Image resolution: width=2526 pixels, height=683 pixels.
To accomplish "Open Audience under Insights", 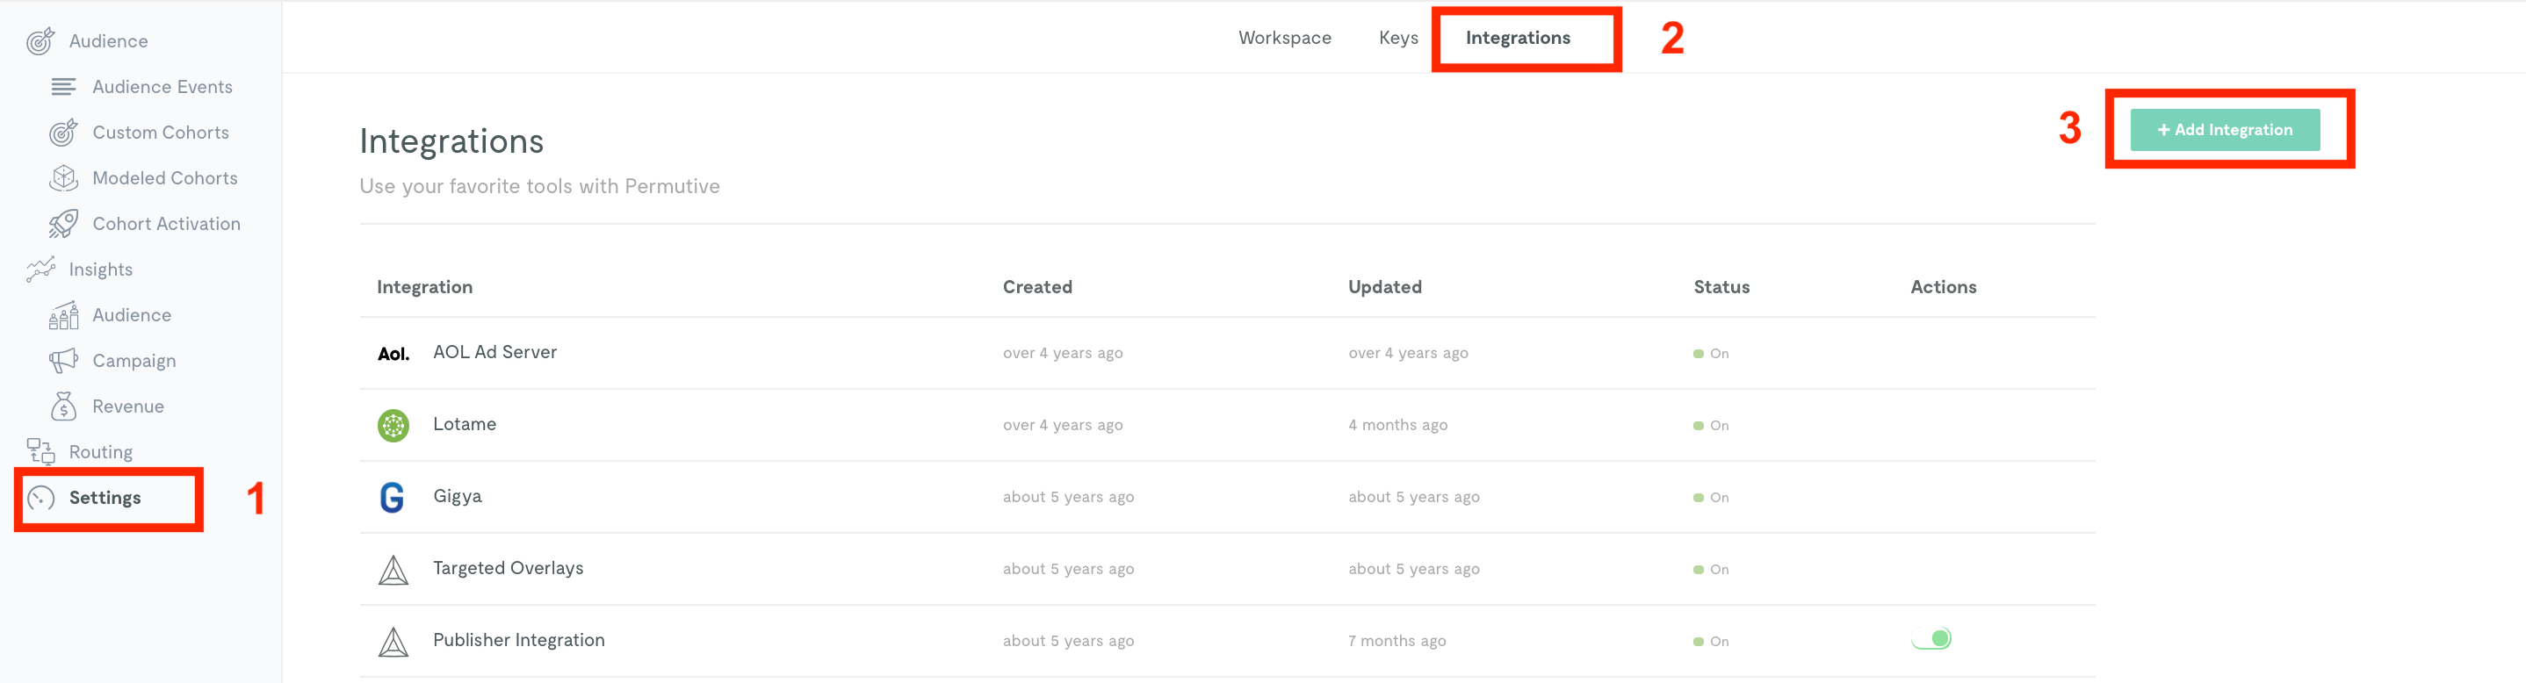I will (x=133, y=315).
